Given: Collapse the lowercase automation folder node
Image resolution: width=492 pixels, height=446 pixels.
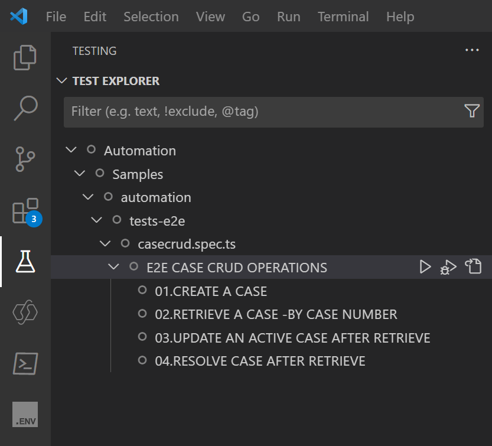Looking at the screenshot, I should [x=88, y=197].
